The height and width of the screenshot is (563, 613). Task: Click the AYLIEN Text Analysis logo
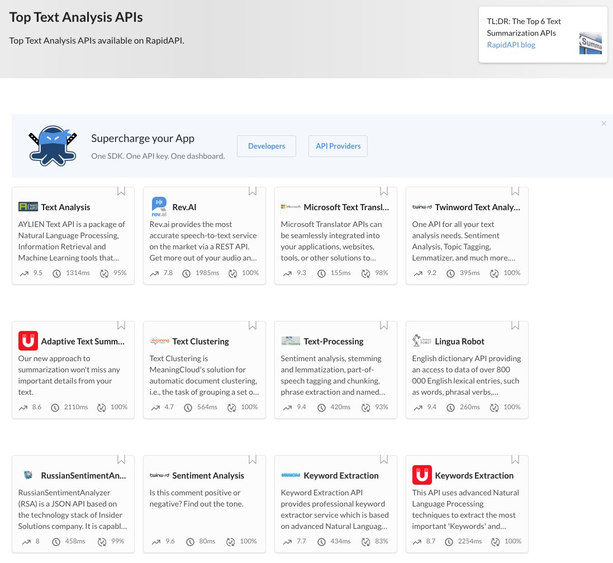pos(28,206)
